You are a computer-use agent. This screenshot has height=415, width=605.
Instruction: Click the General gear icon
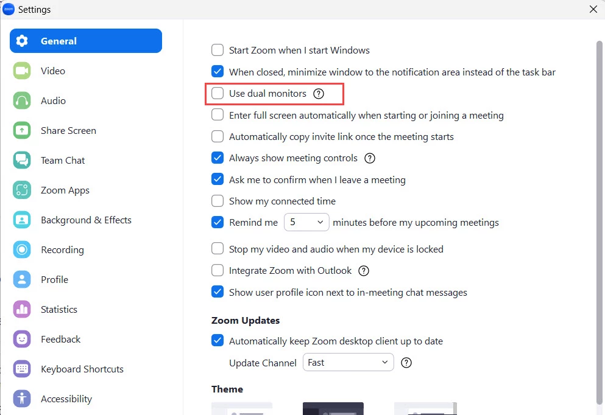coord(22,41)
